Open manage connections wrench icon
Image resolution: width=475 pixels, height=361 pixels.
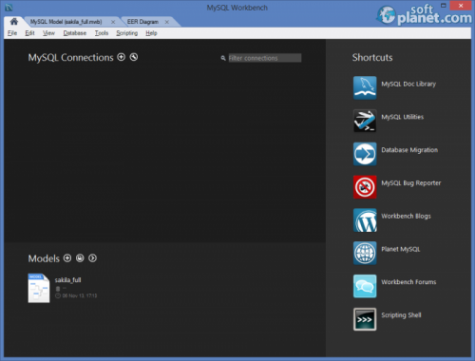134,57
